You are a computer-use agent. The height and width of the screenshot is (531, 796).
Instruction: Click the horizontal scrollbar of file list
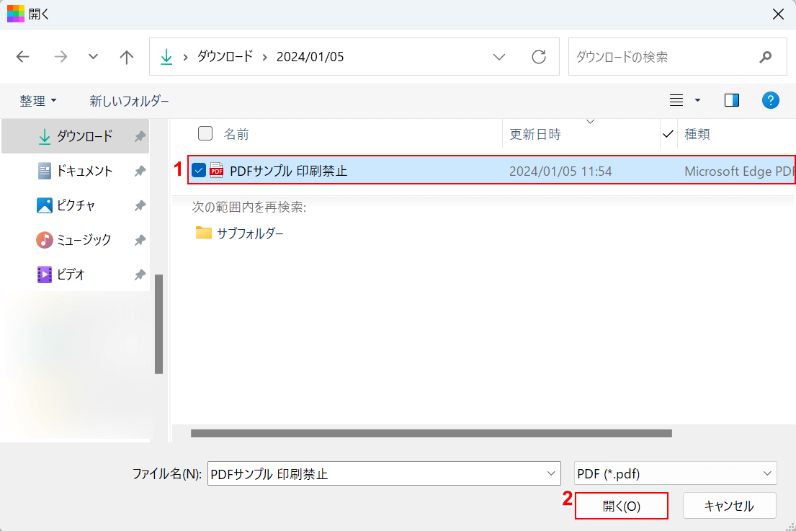[431, 433]
